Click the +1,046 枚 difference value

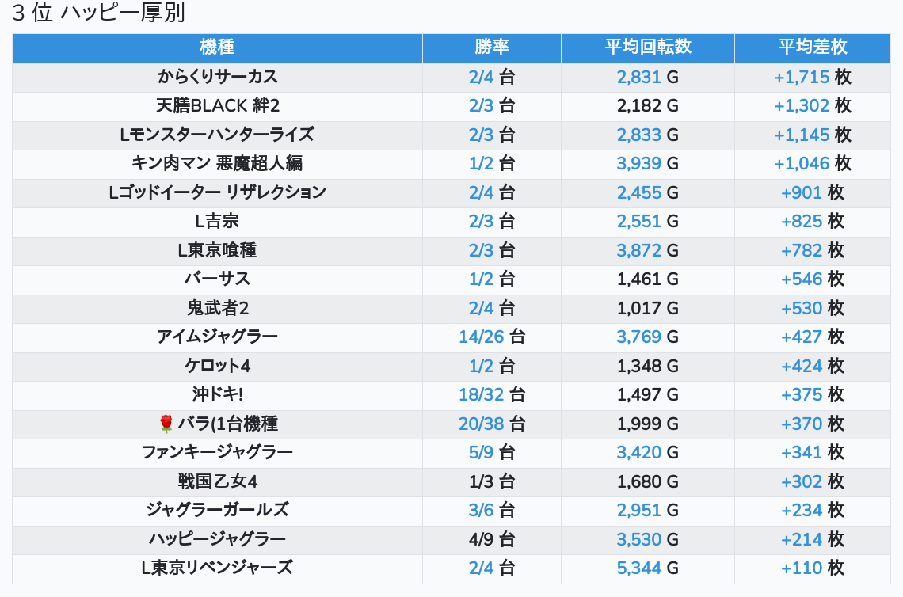pyautogui.click(x=813, y=163)
